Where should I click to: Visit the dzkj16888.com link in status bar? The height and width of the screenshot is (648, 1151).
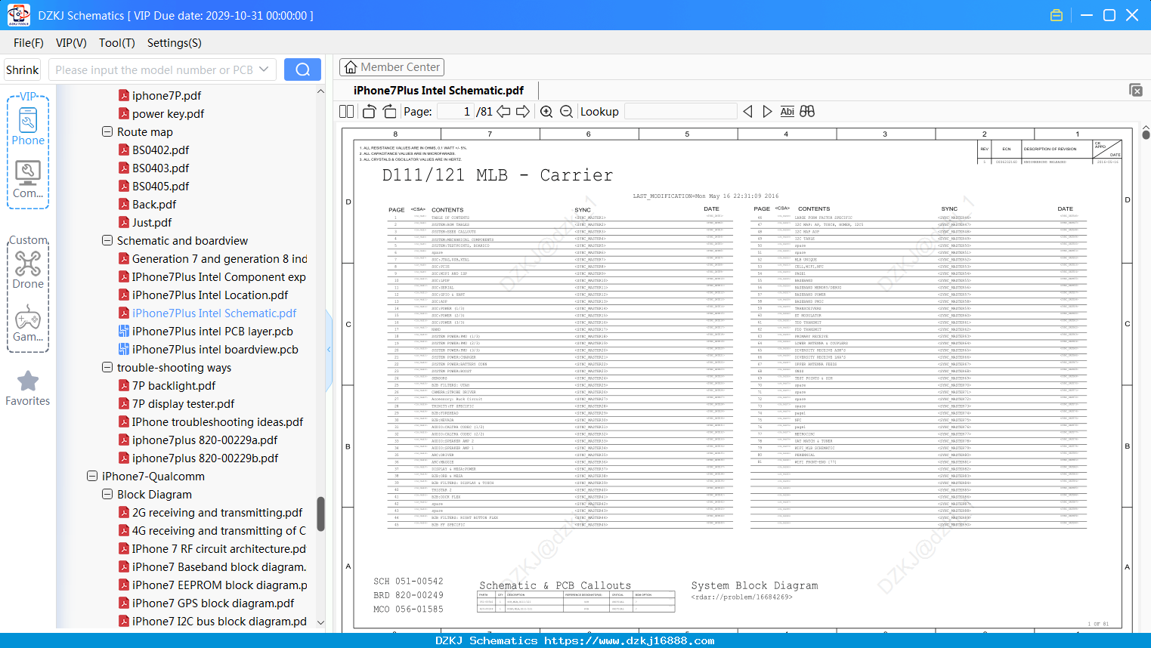click(630, 640)
